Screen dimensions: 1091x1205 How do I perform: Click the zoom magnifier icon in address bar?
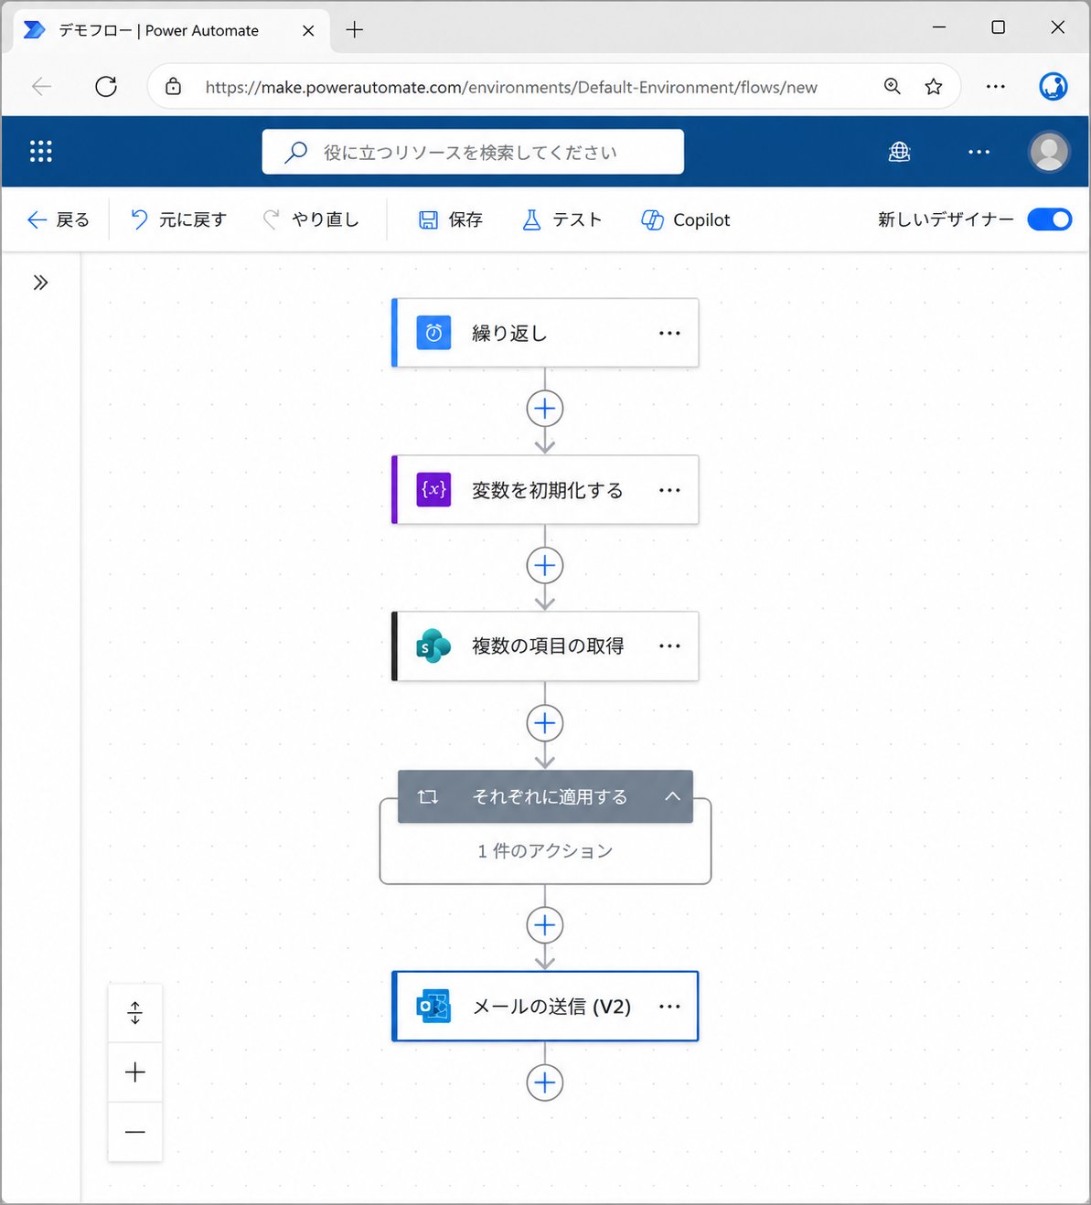tap(893, 87)
